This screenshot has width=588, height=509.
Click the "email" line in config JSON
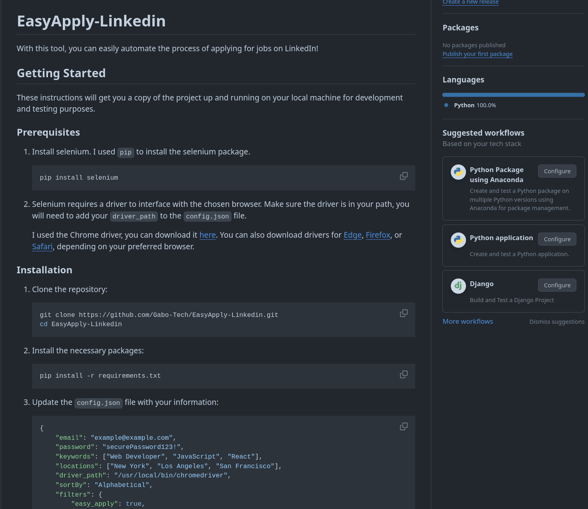[x=116, y=438]
